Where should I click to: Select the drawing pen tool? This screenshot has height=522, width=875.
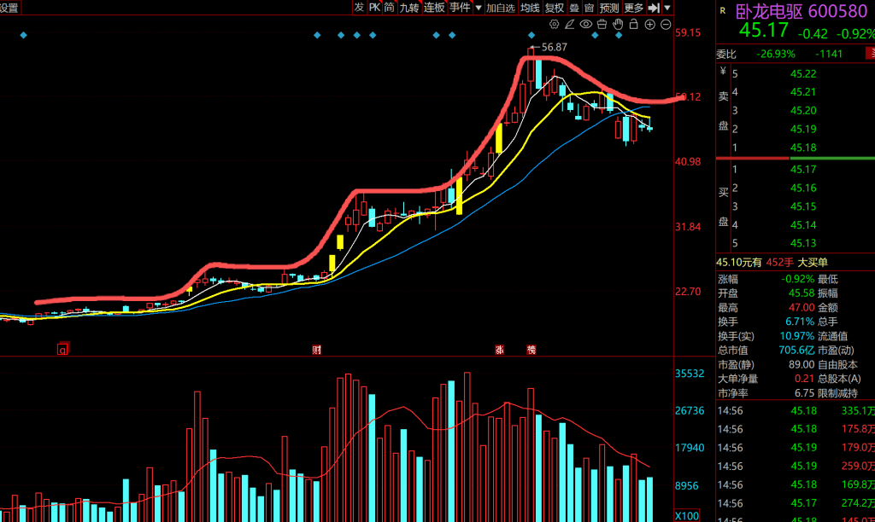tap(572, 24)
